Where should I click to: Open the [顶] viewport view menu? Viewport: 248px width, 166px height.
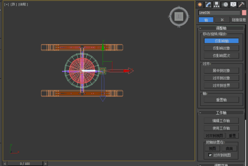click(x=14, y=4)
